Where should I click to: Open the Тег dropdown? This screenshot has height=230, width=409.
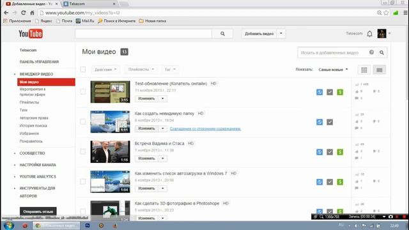[x=170, y=70]
